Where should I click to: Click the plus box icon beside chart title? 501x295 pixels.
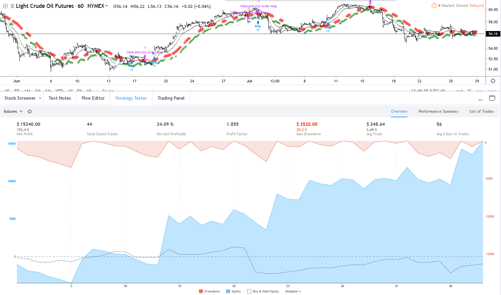(x=5, y=6)
